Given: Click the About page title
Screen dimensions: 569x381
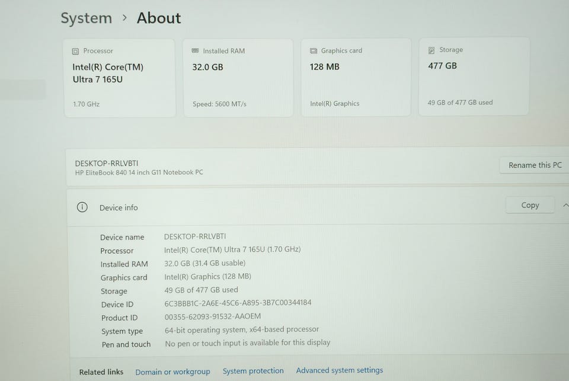Looking at the screenshot, I should click(x=159, y=18).
